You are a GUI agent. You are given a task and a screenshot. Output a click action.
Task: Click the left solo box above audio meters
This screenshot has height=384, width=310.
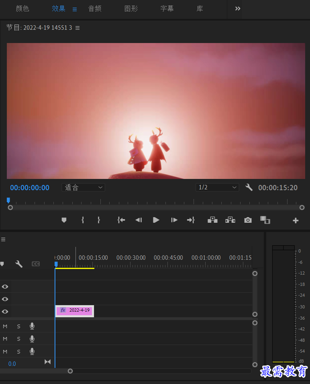point(278,248)
